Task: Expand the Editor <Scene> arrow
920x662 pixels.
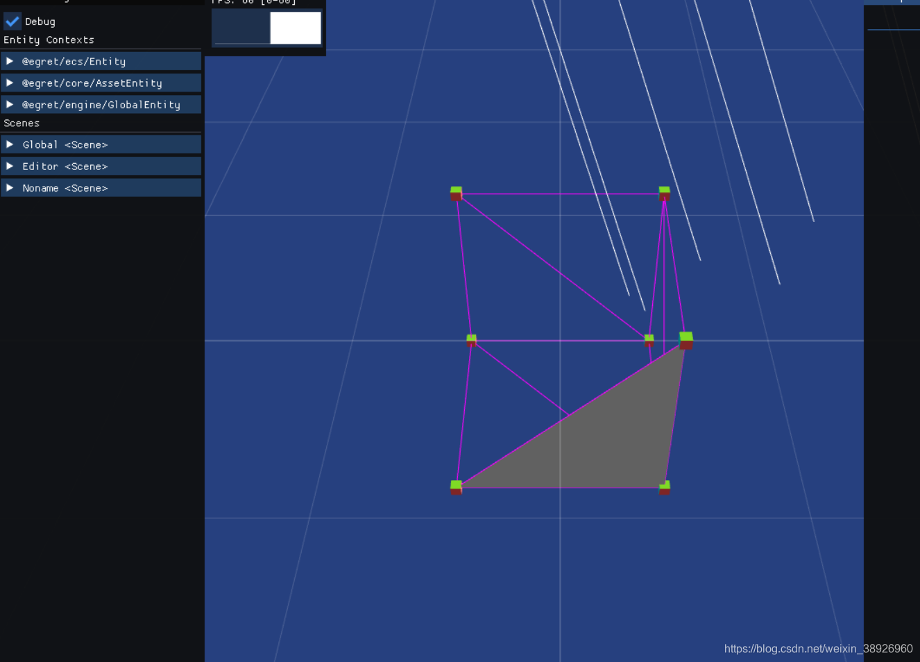Action: (x=10, y=166)
